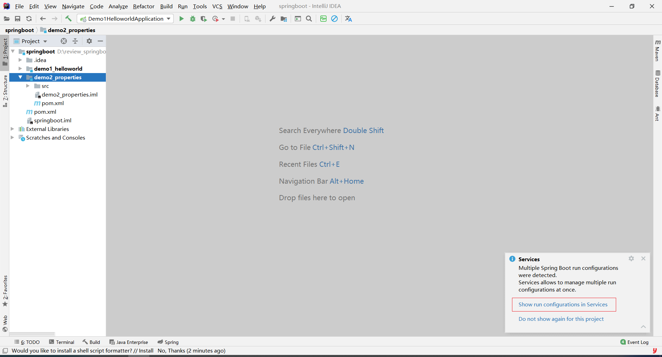Viewport: 662px width, 357px height.
Task: Open the Project panel gear settings
Action: (89, 41)
